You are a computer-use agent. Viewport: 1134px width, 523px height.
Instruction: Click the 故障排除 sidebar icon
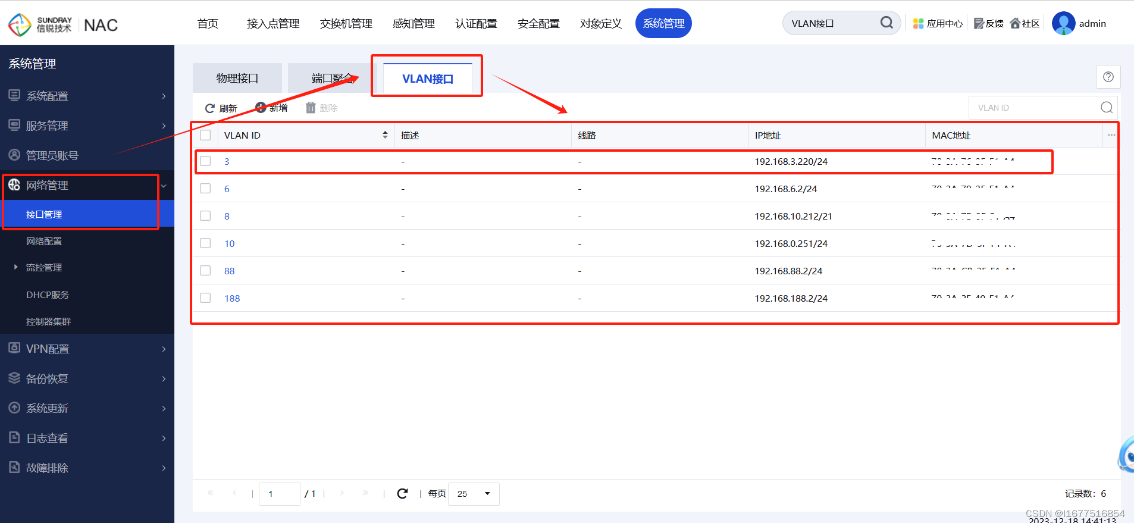pyautogui.click(x=14, y=467)
